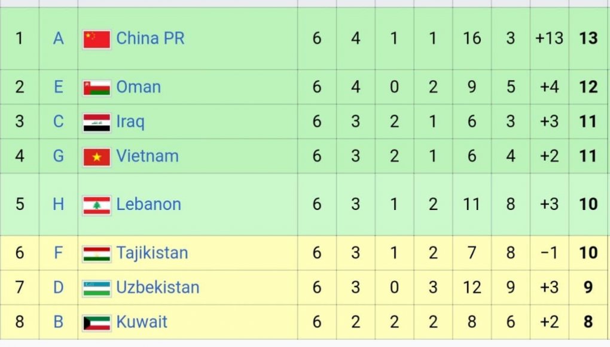This screenshot has width=610, height=347.
Task: Open the Kuwait team link
Action: [142, 322]
